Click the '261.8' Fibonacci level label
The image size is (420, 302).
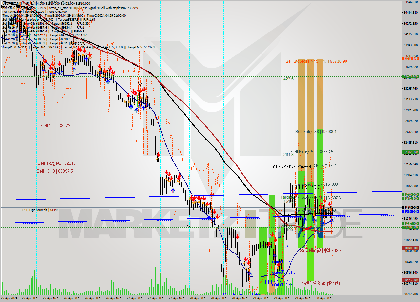coord(288,154)
